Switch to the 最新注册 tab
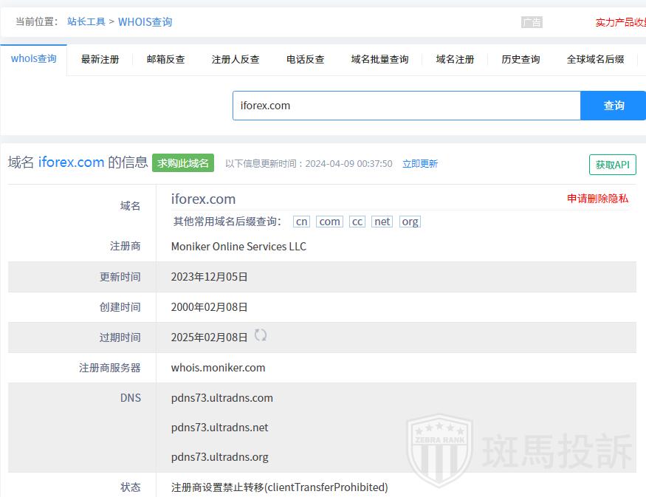The width and height of the screenshot is (646, 497). (x=100, y=60)
